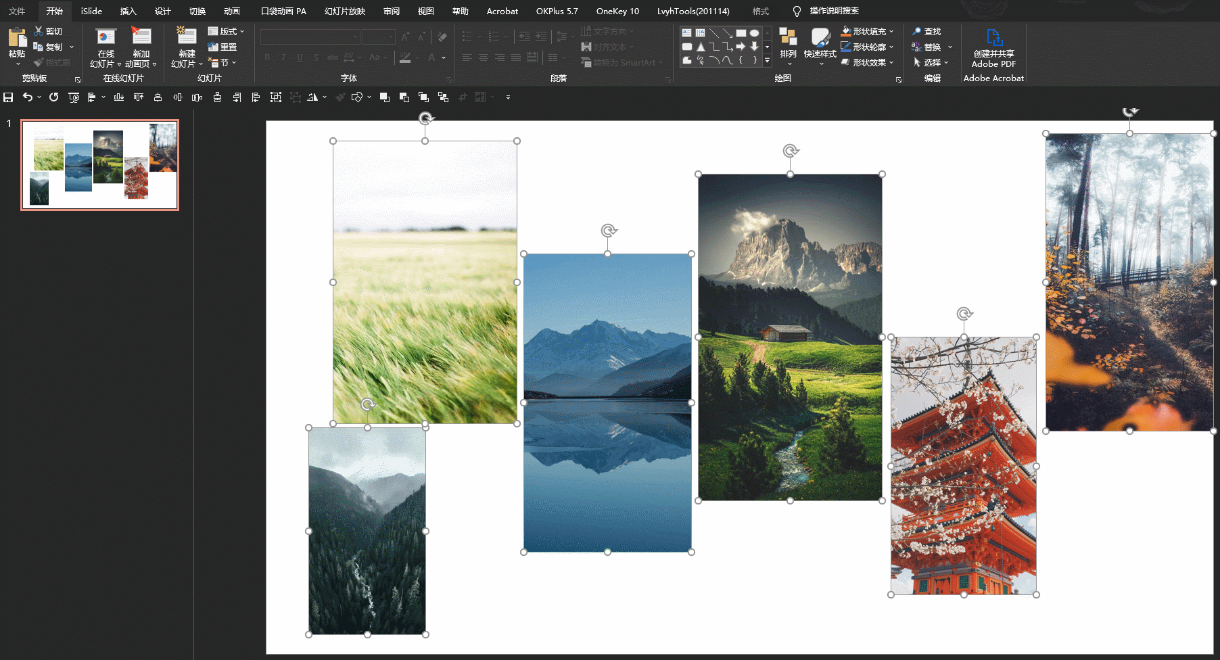This screenshot has width=1220, height=660.
Task: Open the Drawing (绘图) group dialog launcher
Action: pos(899,80)
